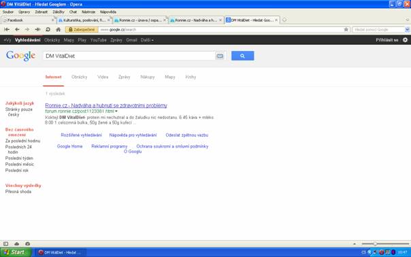Open the Záložky menu
Viewport: 411px width, 257px height.
(x=59, y=12)
